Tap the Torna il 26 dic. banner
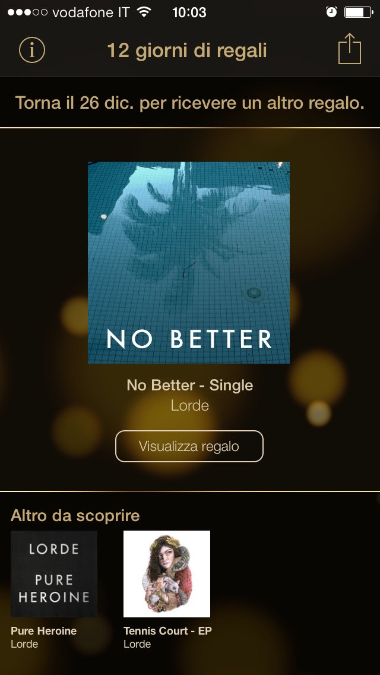This screenshot has width=380, height=675. click(x=190, y=103)
